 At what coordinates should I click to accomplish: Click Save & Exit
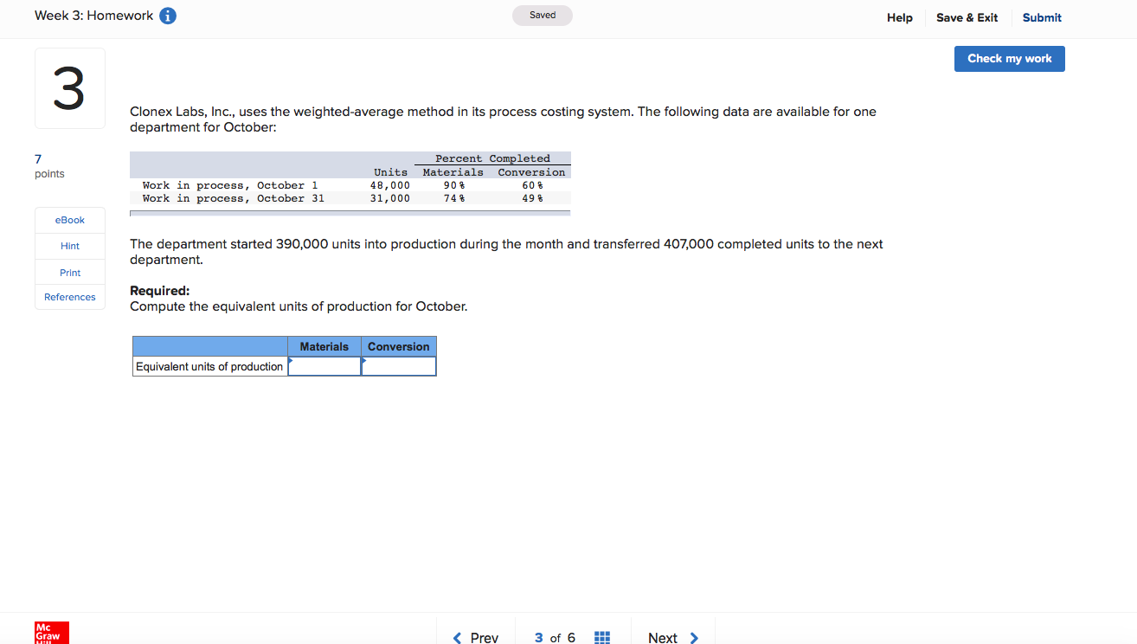point(967,17)
